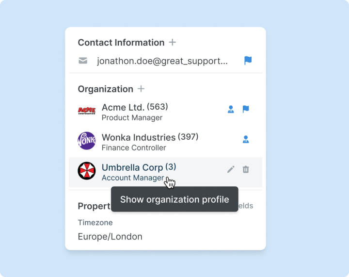Show Umbrella Corp organization profile
The image size is (349, 277).
[132, 167]
